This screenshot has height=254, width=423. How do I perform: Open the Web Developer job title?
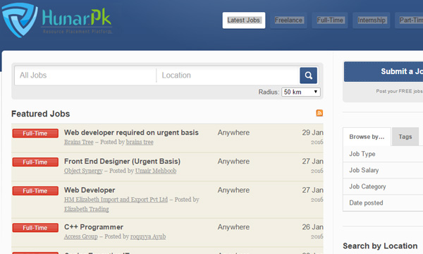[x=90, y=190]
